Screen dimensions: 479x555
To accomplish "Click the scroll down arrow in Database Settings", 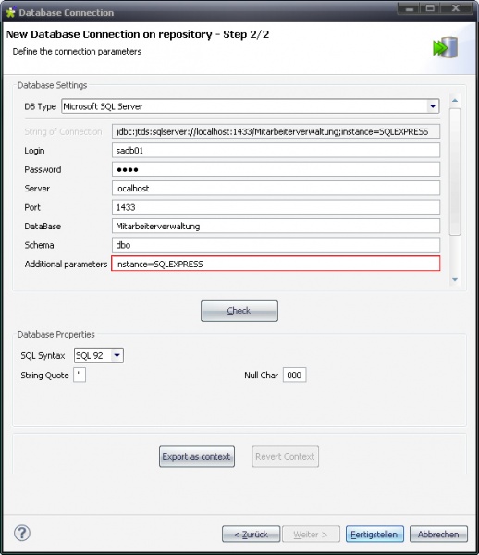I will [455, 280].
